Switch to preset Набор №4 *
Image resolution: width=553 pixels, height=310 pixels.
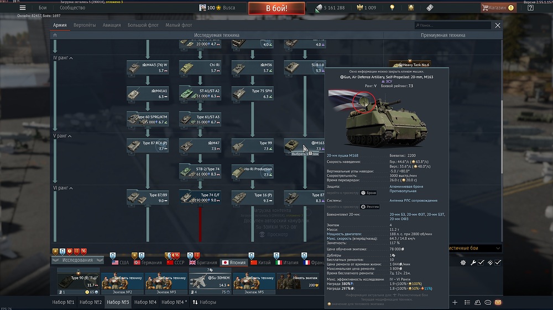(x=174, y=302)
